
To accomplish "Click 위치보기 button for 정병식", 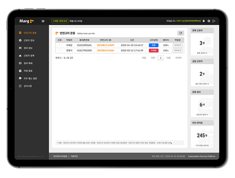I will tap(177, 50).
